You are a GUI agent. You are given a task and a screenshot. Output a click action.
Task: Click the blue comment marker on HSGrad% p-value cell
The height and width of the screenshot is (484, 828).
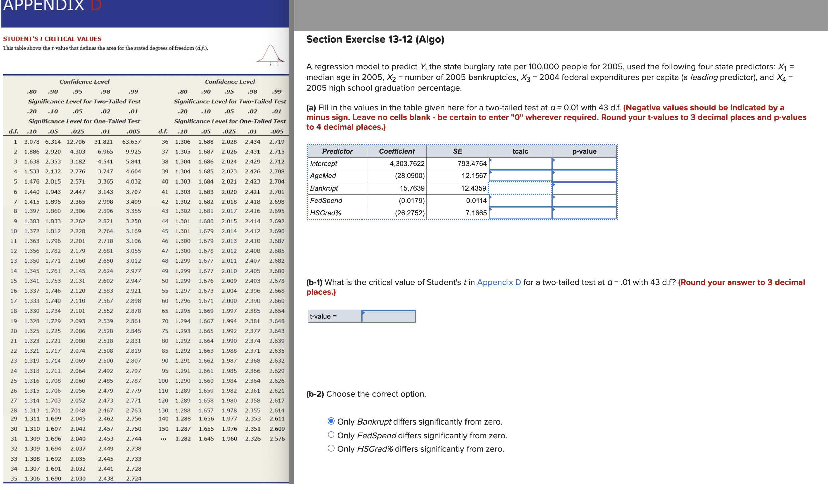click(554, 210)
